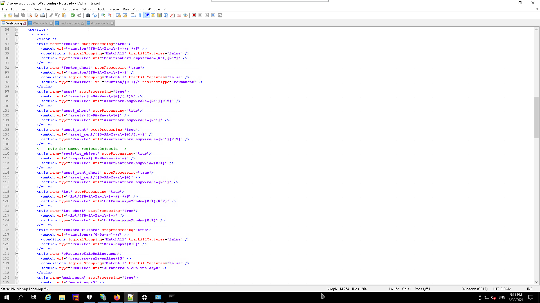Collapse the Tender rule fold at line 87
This screenshot has width=540, height=303.
click(17, 44)
